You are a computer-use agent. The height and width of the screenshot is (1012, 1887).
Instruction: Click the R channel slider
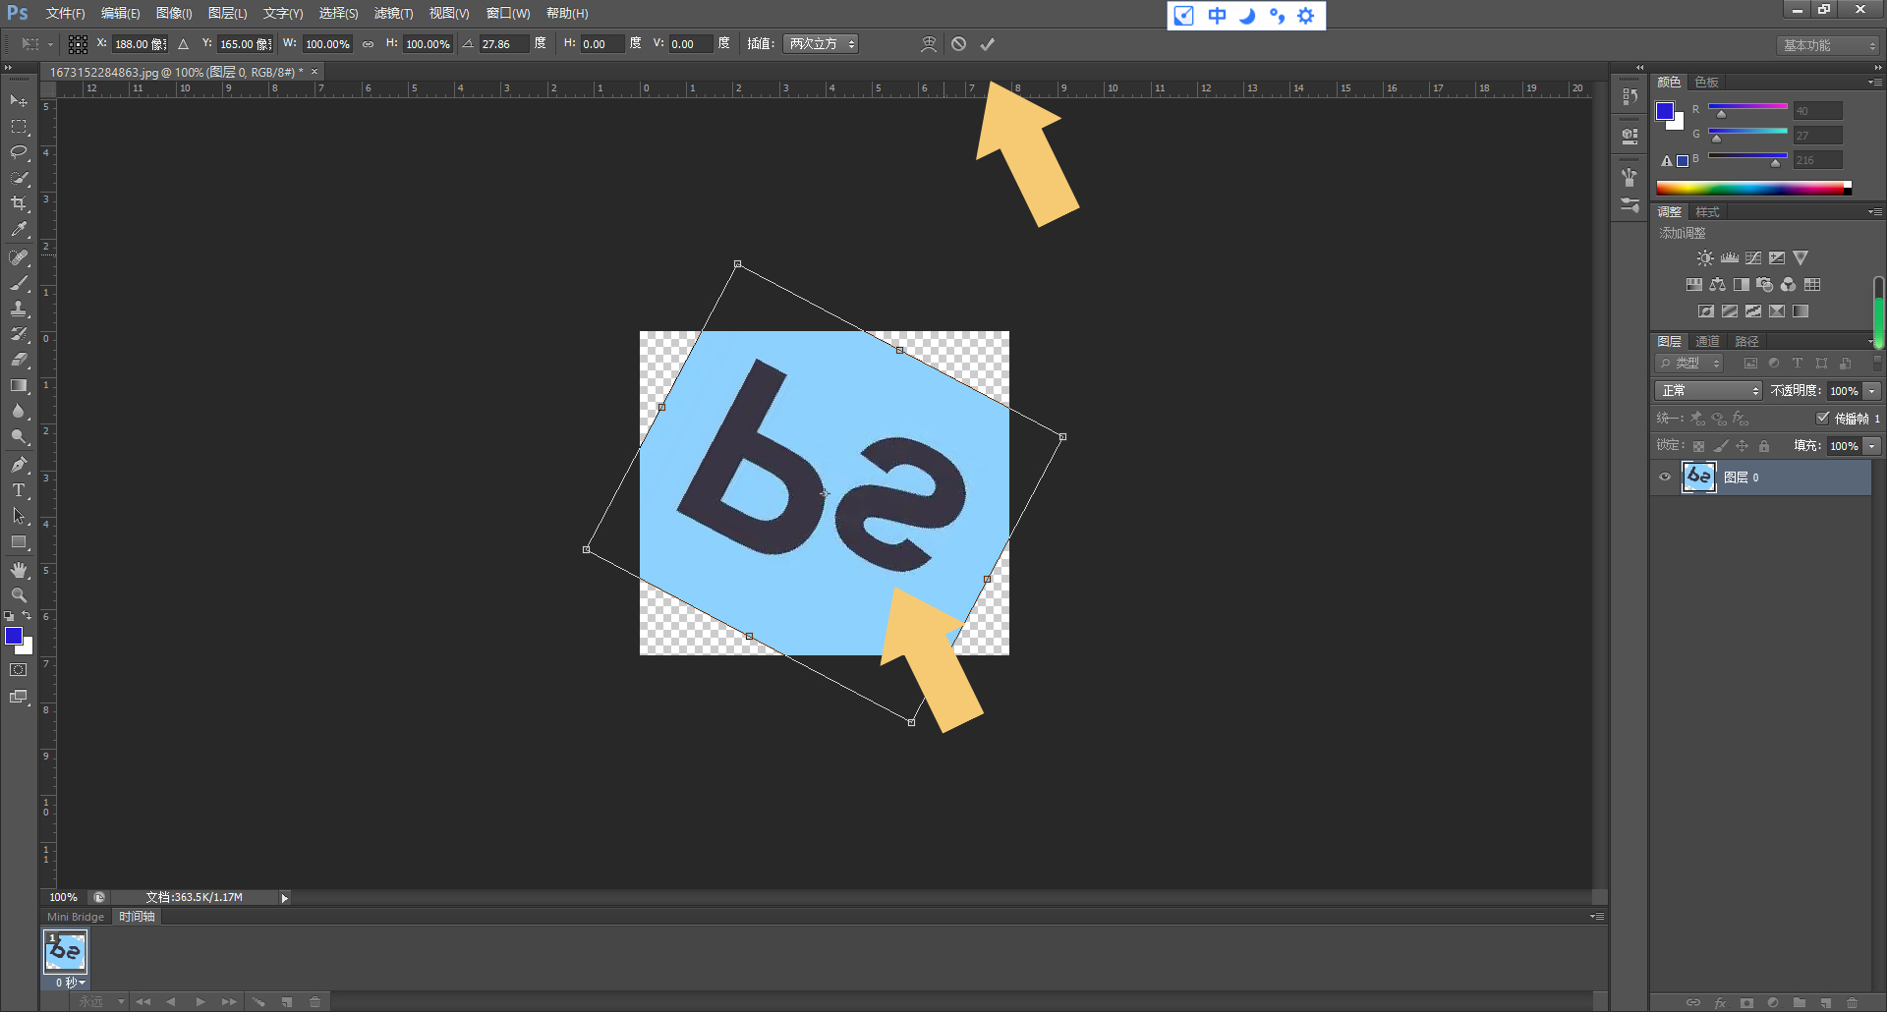[1747, 108]
